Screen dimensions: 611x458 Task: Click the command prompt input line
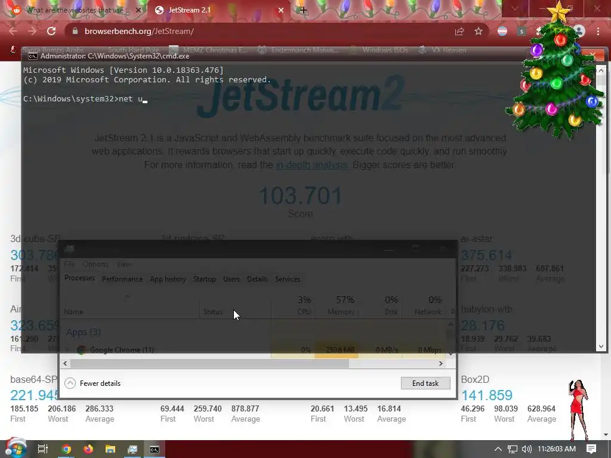tap(85, 98)
